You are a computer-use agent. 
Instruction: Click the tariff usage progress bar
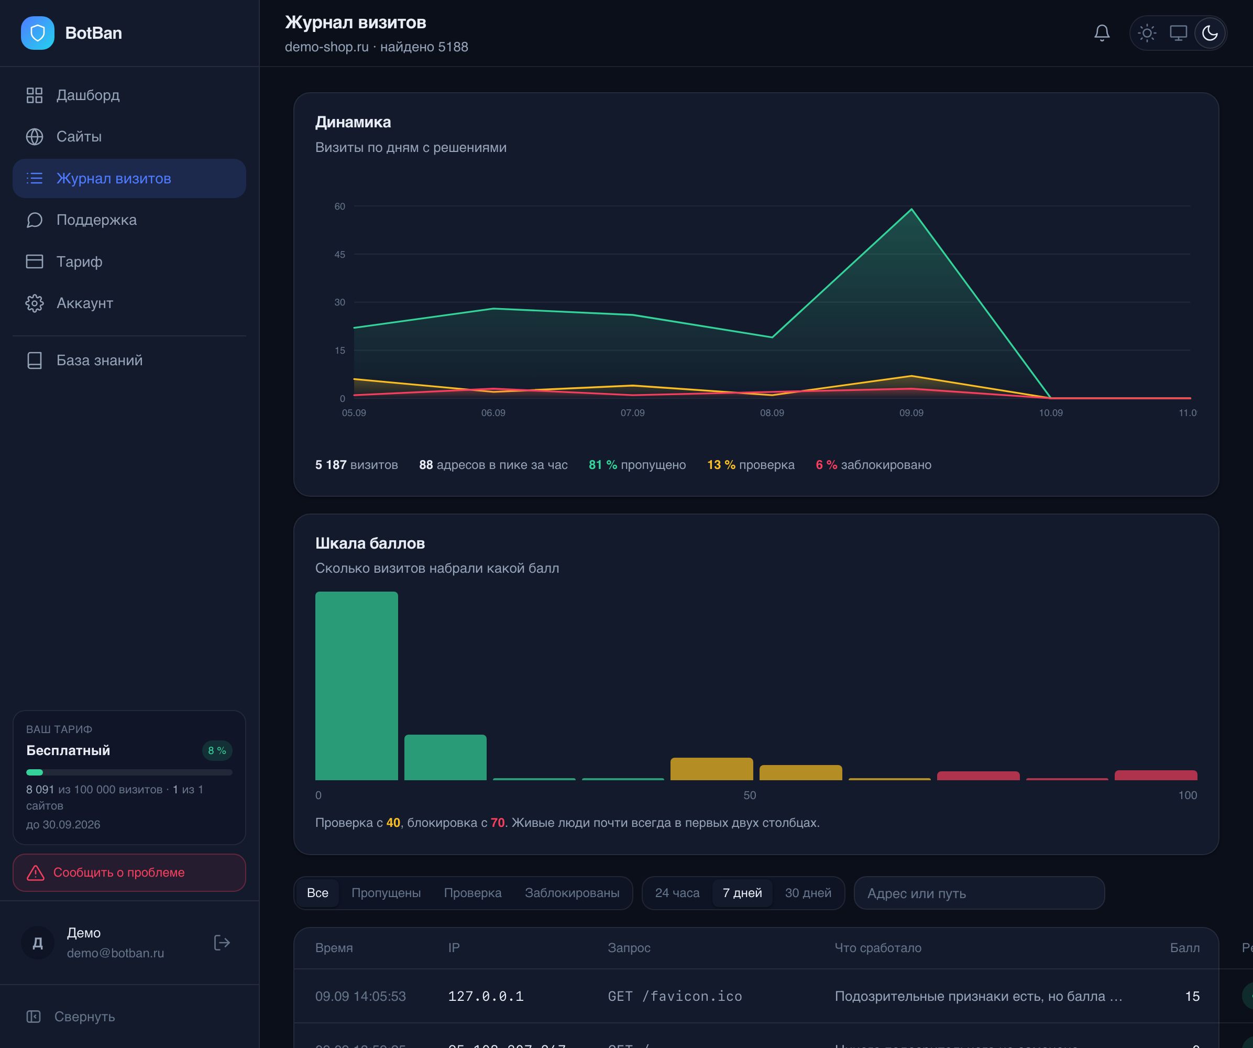point(129,772)
